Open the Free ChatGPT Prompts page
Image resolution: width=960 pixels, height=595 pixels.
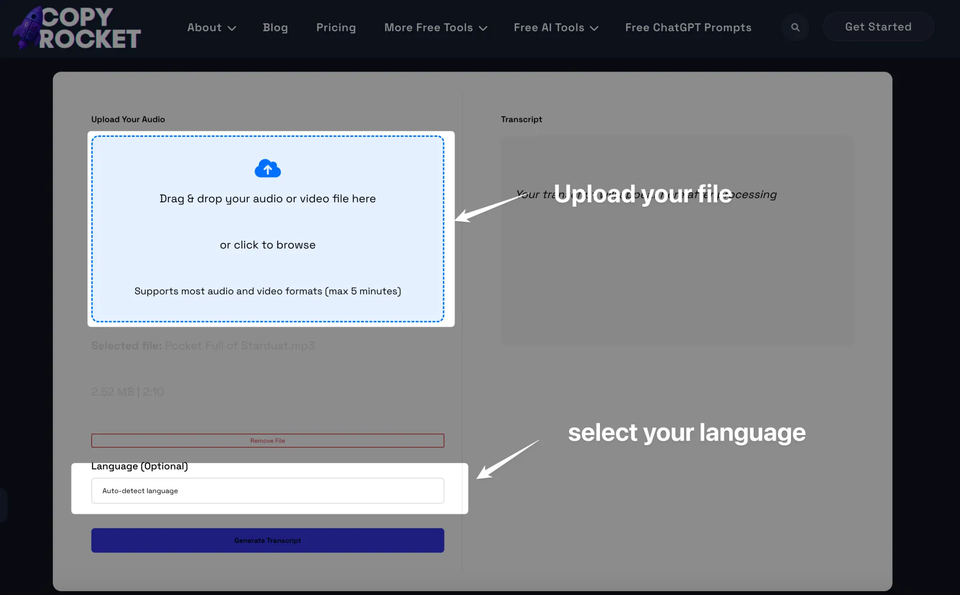(688, 27)
